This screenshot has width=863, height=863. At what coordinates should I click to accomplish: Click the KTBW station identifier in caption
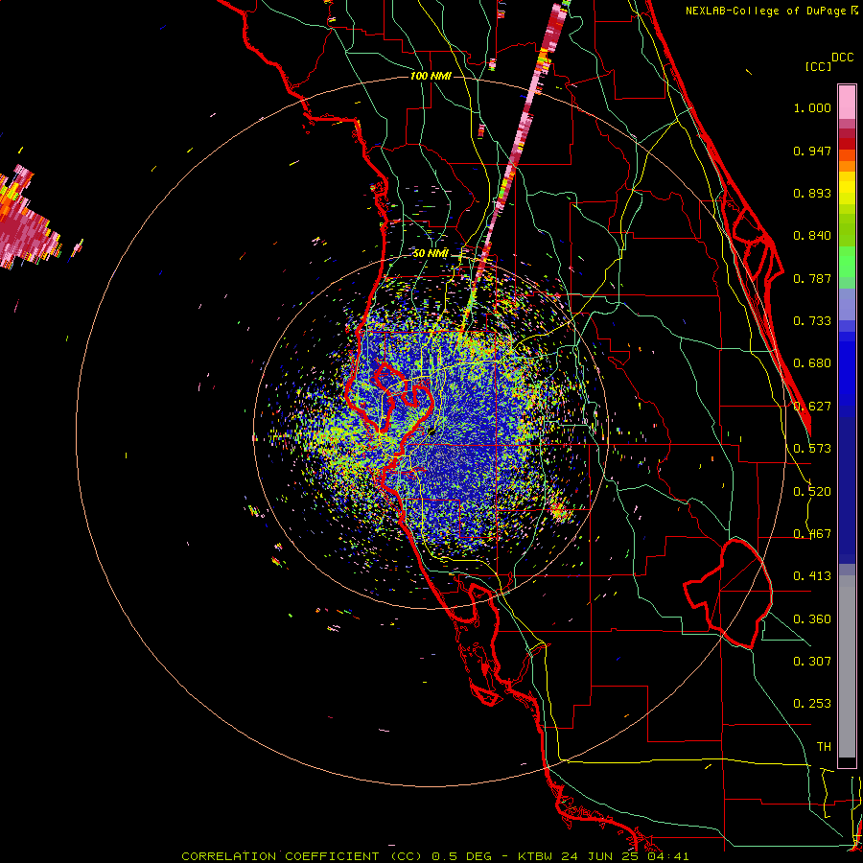(537, 856)
